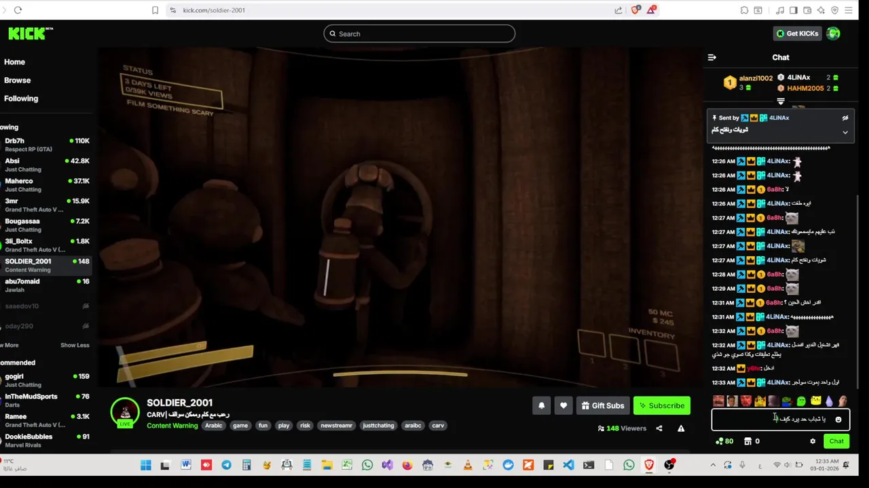Click the carv tag
Viewport: 869px width, 488px height.
coord(438,426)
